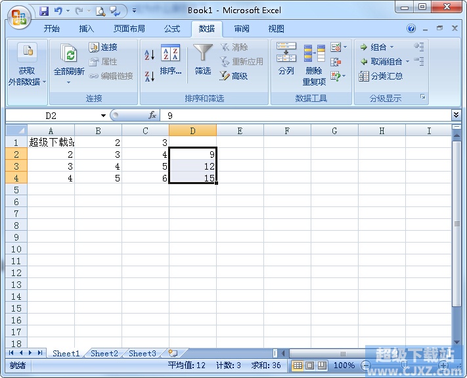Click the Consolidate icon
The width and height of the screenshot is (467, 378).
(x=336, y=62)
